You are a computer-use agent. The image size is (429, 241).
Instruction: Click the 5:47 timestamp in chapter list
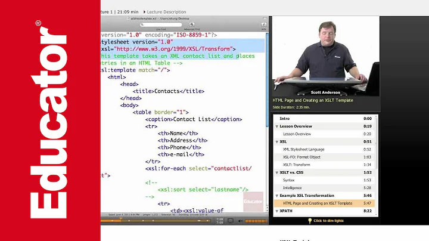367,203
